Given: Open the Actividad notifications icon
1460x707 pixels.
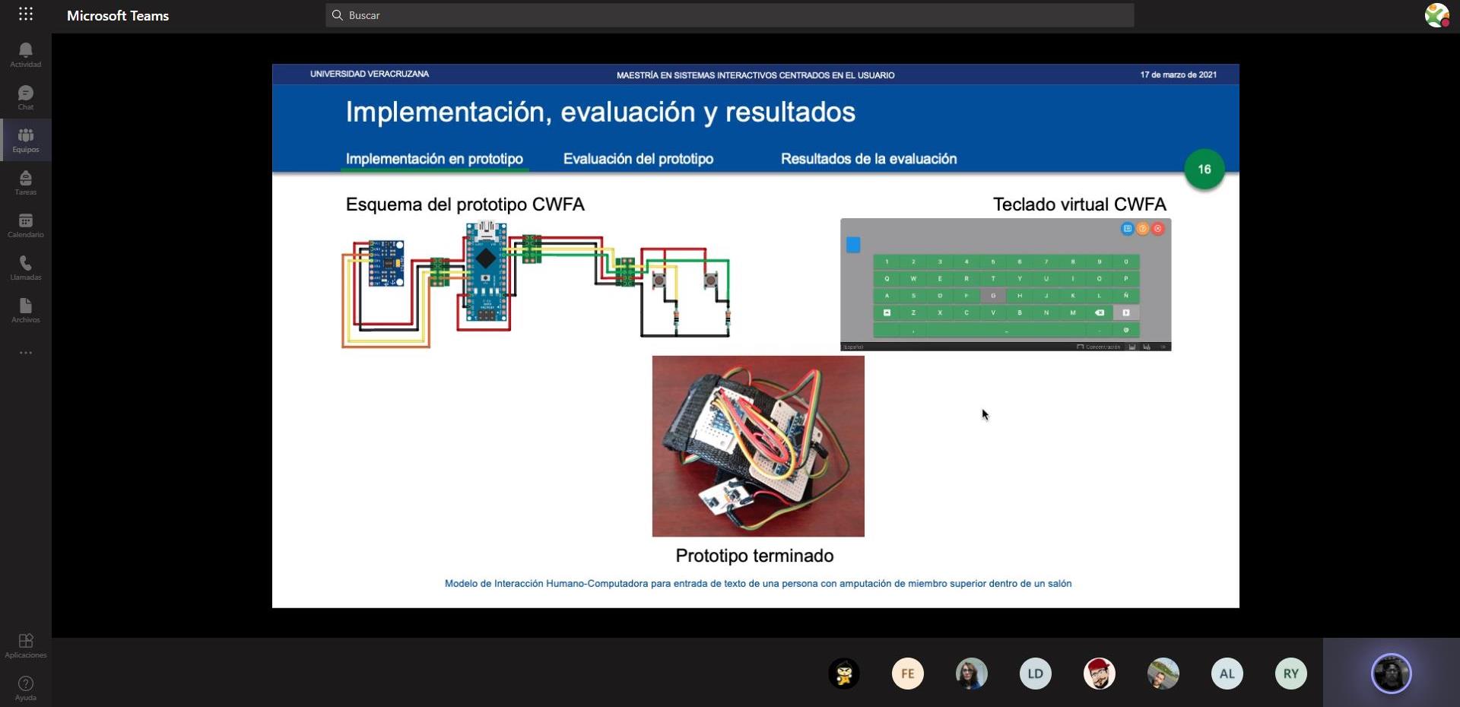Looking at the screenshot, I should 25,55.
